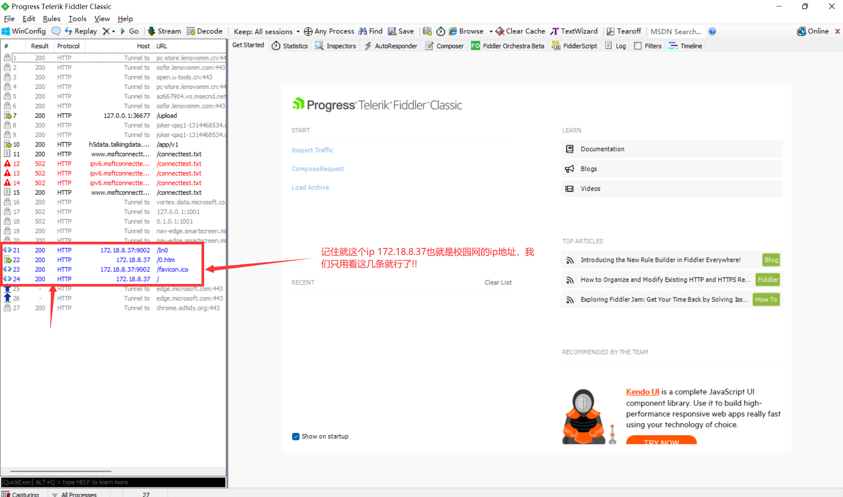Screen dimensions: 843x497
Task: Open Fiddler Orchestra Beta tab
Action: (508, 46)
